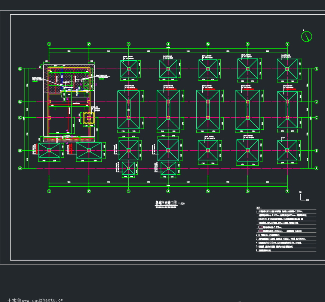325x302 pixels.
Task: Click the footing column at axis B and 7
Action: tap(287, 150)
